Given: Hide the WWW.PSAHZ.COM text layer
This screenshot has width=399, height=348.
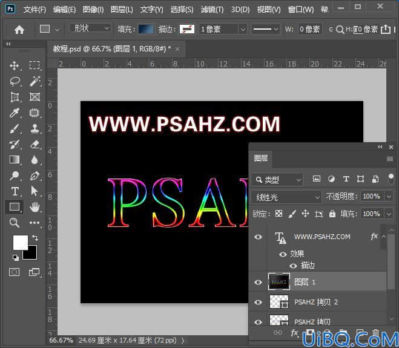Looking at the screenshot, I should (x=259, y=237).
